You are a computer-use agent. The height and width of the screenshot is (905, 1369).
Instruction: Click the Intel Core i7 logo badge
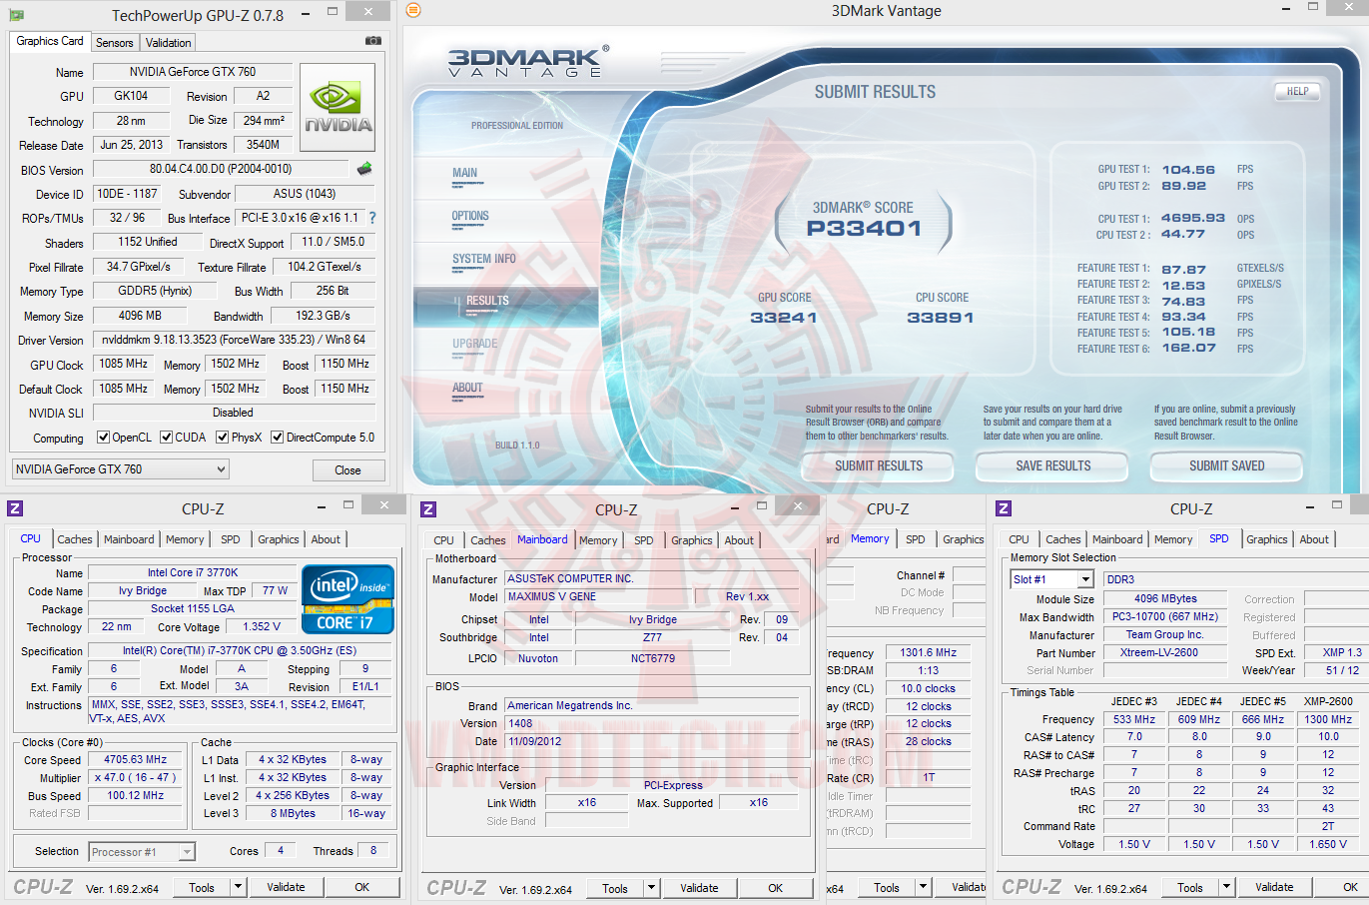(x=347, y=599)
